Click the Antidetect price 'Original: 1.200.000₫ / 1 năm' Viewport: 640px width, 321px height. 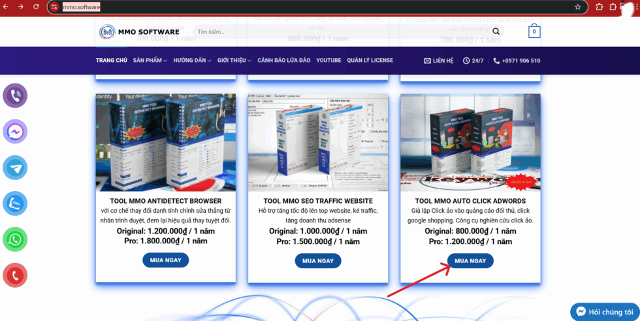[x=166, y=231]
